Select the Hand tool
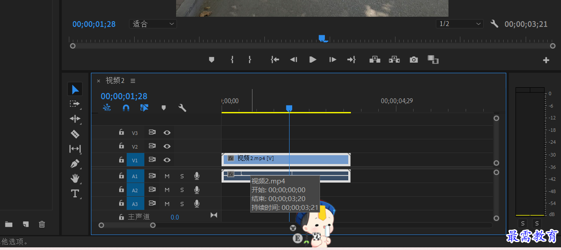 75,178
